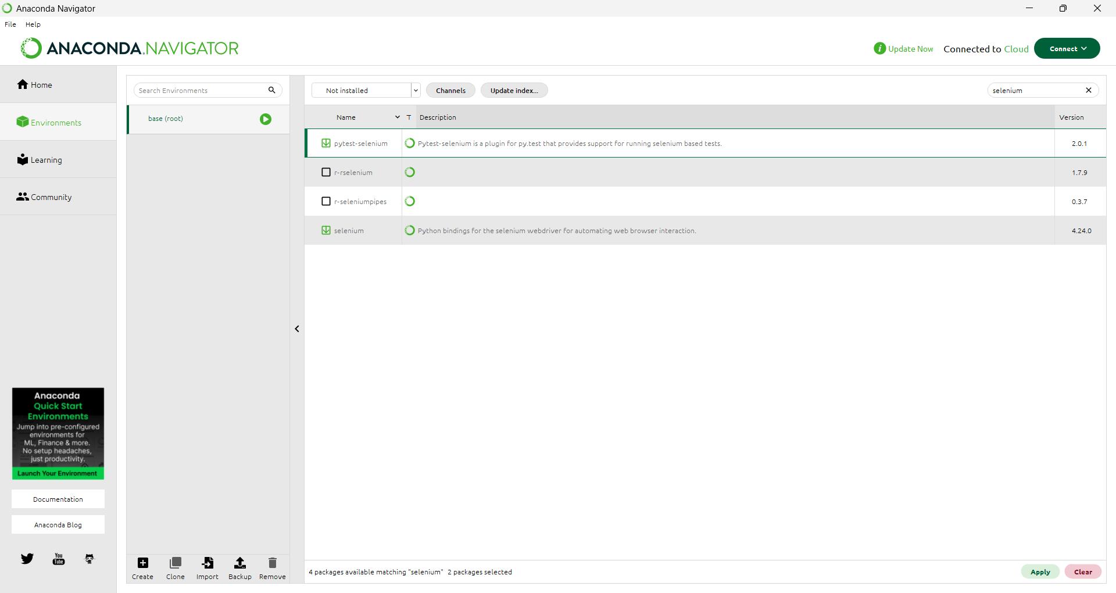
Task: Click the Pytest-selenium plugin description text
Action: [x=570, y=143]
